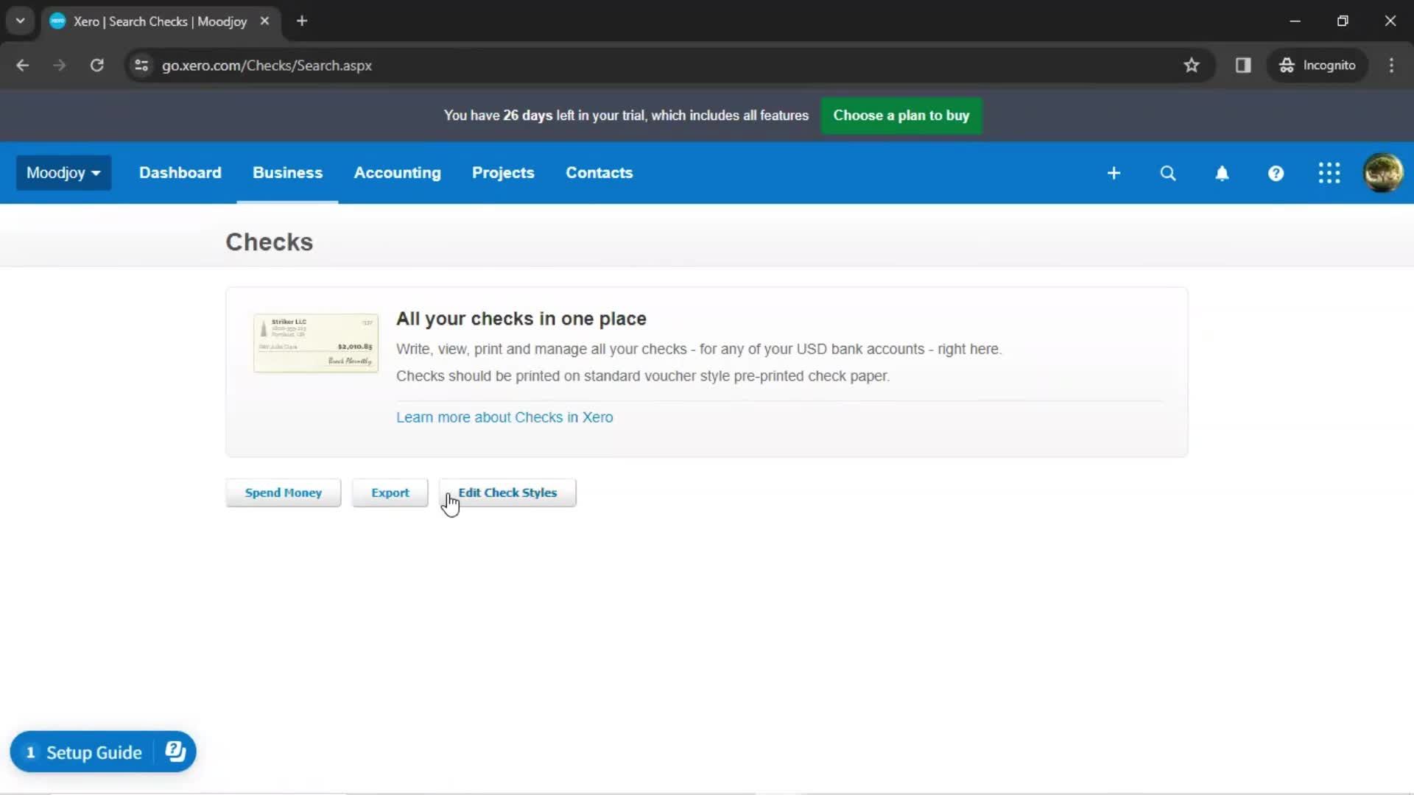Image resolution: width=1414 pixels, height=795 pixels.
Task: Click the sample check thumbnail image
Action: pyautogui.click(x=316, y=343)
